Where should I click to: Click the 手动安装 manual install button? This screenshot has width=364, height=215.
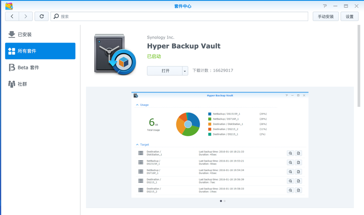point(326,17)
